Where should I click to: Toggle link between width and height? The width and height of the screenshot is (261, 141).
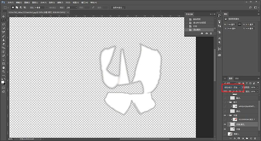(239, 24)
